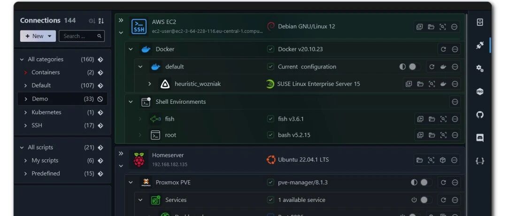The image size is (507, 216).
Task: Browse files on Homeserver
Action: click(419, 160)
